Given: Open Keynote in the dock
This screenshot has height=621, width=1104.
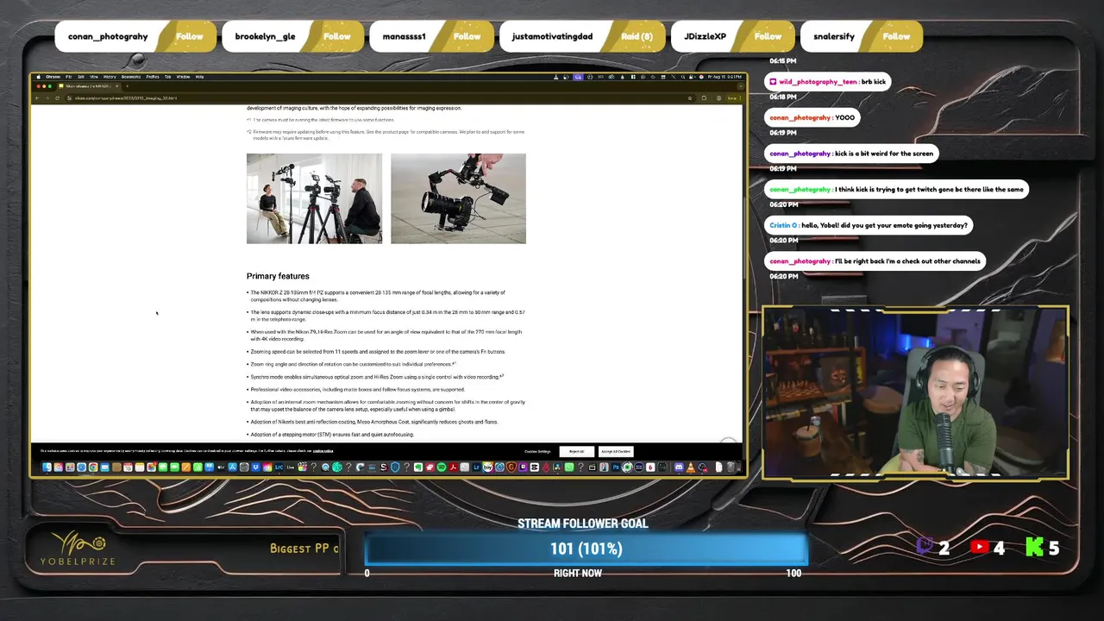Looking at the screenshot, I should (210, 467).
